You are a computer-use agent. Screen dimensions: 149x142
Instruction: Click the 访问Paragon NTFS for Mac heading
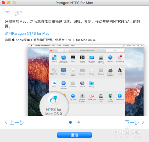pyautogui.click(x=27, y=34)
